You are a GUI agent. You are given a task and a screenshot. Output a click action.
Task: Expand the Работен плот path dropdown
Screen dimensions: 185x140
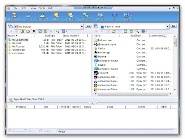tap(167, 27)
